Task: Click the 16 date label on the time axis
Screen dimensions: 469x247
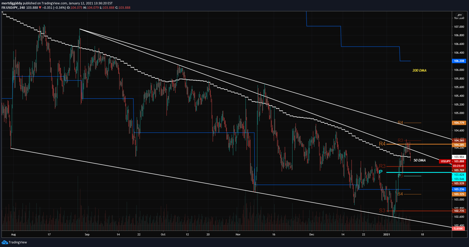Action: pyautogui.click(x=274, y=234)
